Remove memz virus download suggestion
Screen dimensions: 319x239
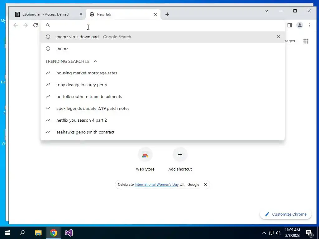click(278, 37)
